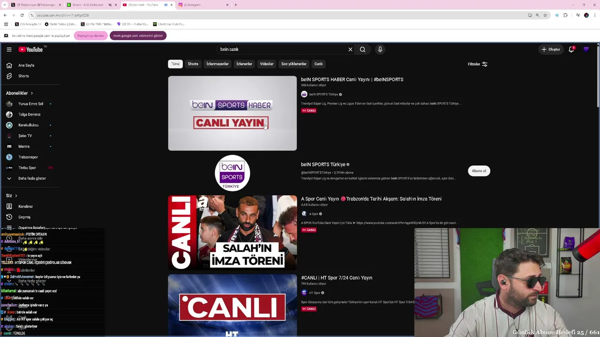This screenshot has width=600, height=337.
Task: Start voice search with the microphone
Action: [380, 49]
